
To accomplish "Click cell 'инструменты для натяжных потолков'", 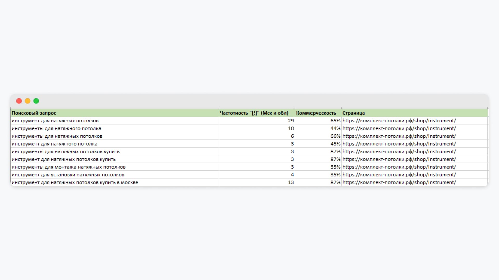I will [115, 136].
